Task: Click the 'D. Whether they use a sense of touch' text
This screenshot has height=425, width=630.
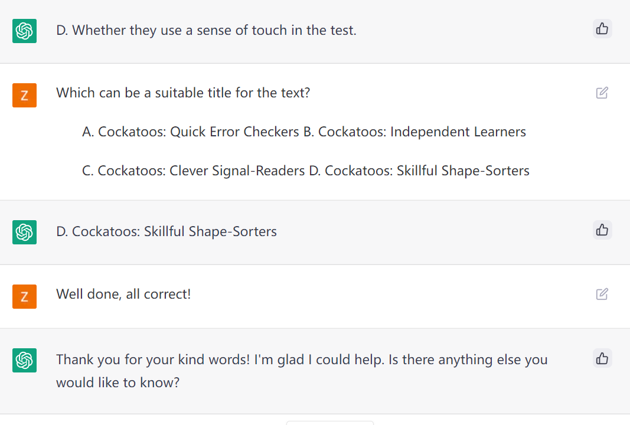Action: click(206, 30)
